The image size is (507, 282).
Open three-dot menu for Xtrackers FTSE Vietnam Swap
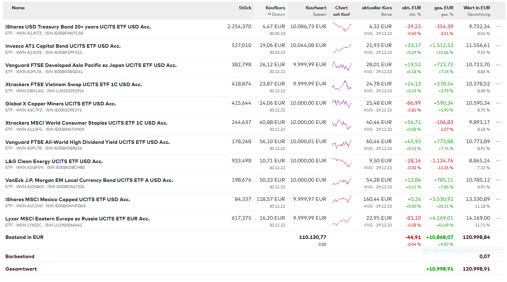coord(498,84)
